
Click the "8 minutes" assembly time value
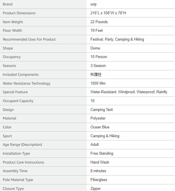pos(98,171)
